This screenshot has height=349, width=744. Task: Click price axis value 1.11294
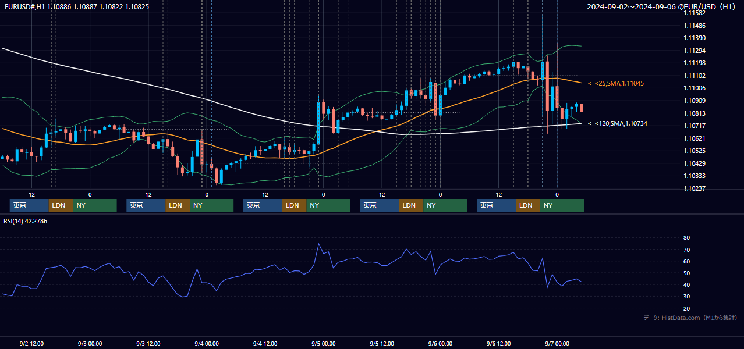pyautogui.click(x=695, y=51)
